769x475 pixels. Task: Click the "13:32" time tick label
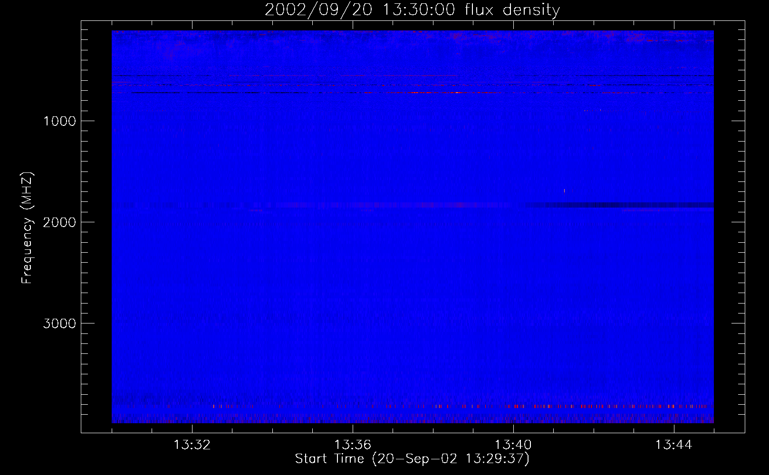pyautogui.click(x=192, y=445)
